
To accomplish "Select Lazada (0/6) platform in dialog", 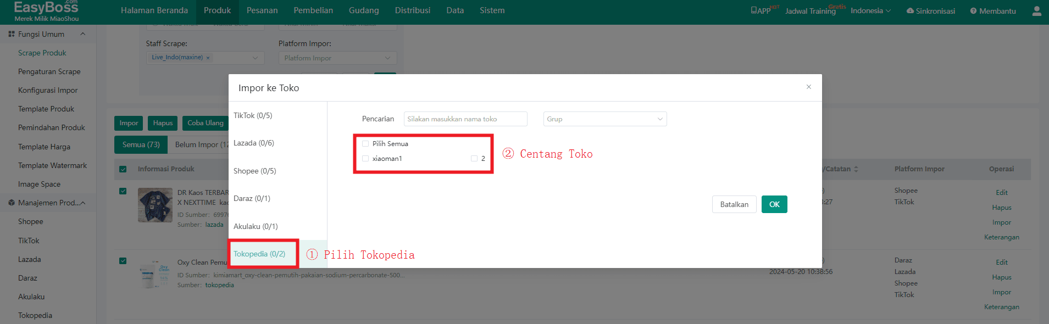I will (254, 143).
